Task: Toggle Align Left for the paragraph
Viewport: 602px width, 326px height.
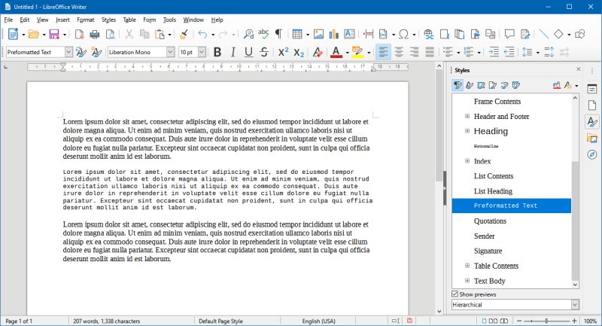Action: point(383,52)
